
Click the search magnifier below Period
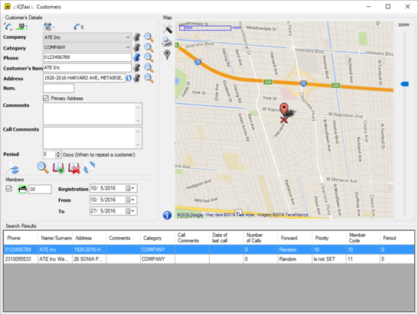coord(43,167)
